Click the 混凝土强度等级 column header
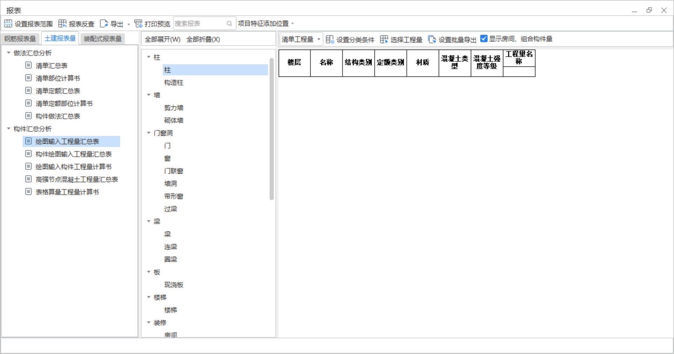The height and width of the screenshot is (354, 674). coord(487,63)
